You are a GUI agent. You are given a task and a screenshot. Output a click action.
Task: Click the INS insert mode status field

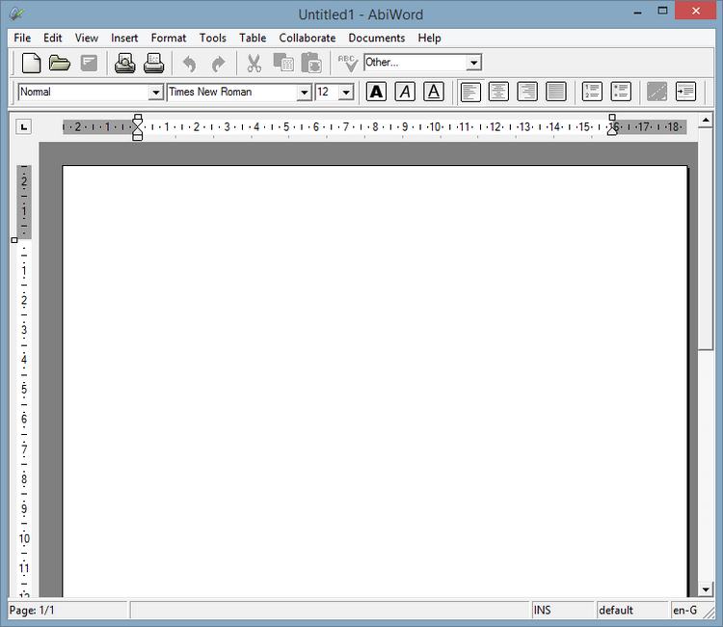(561, 610)
